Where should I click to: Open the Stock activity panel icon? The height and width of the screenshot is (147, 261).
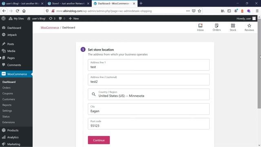(x=233, y=27)
